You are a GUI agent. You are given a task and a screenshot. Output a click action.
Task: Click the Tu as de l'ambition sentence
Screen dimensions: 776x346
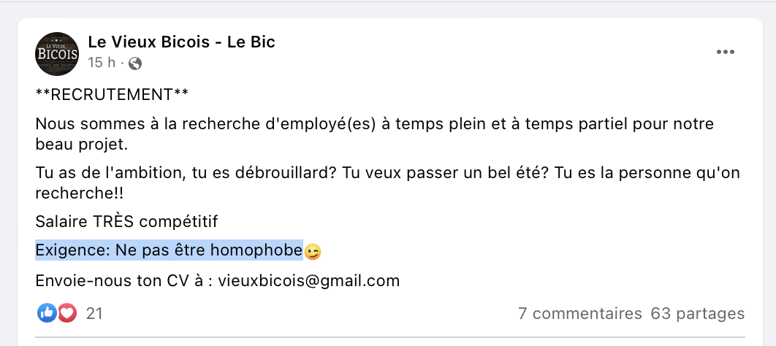click(x=387, y=183)
